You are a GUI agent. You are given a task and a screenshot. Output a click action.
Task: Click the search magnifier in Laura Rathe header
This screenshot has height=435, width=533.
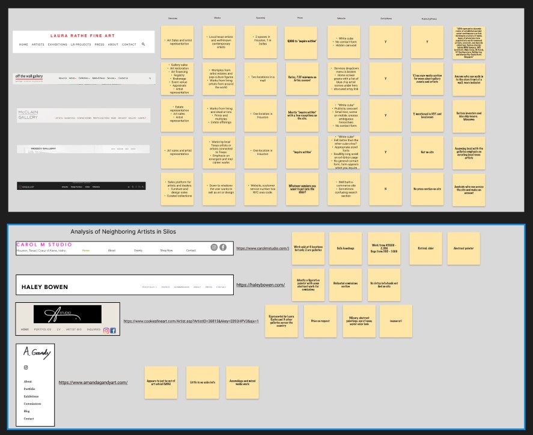coord(143,44)
